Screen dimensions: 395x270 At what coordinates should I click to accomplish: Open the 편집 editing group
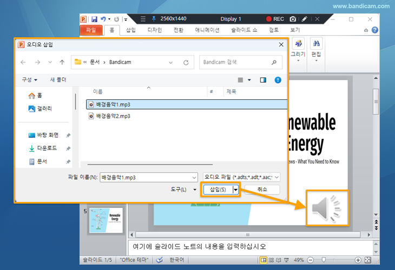(316, 50)
